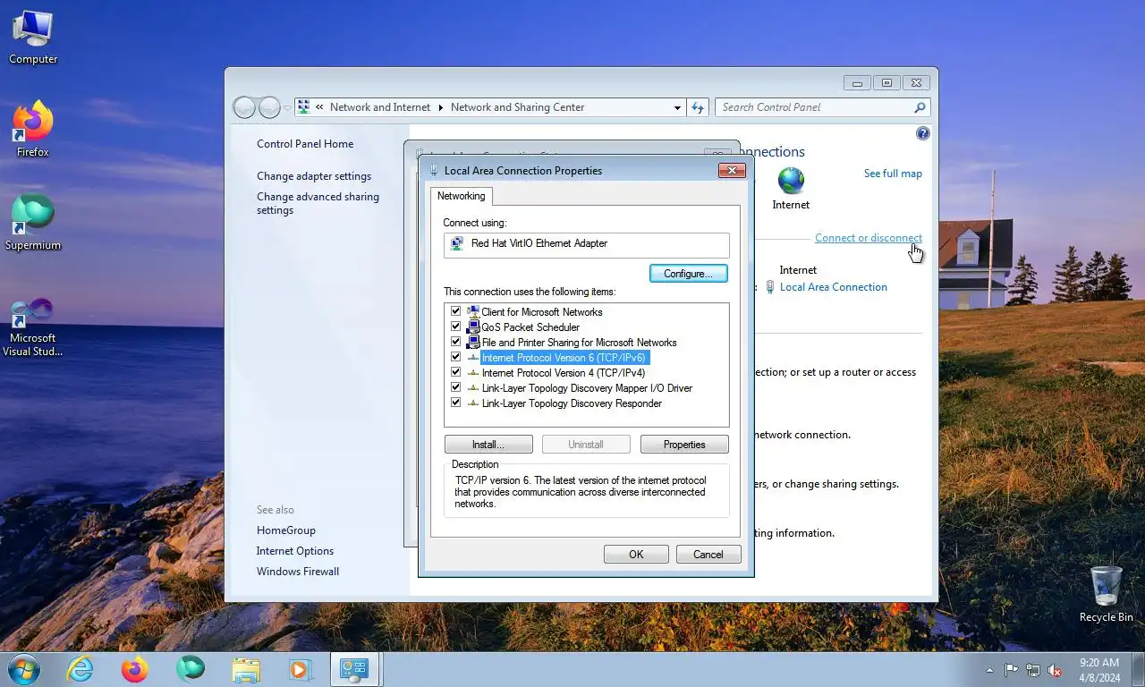Screen dimensions: 1145x687
Task: Open the address bar history dropdown
Action: [x=677, y=107]
